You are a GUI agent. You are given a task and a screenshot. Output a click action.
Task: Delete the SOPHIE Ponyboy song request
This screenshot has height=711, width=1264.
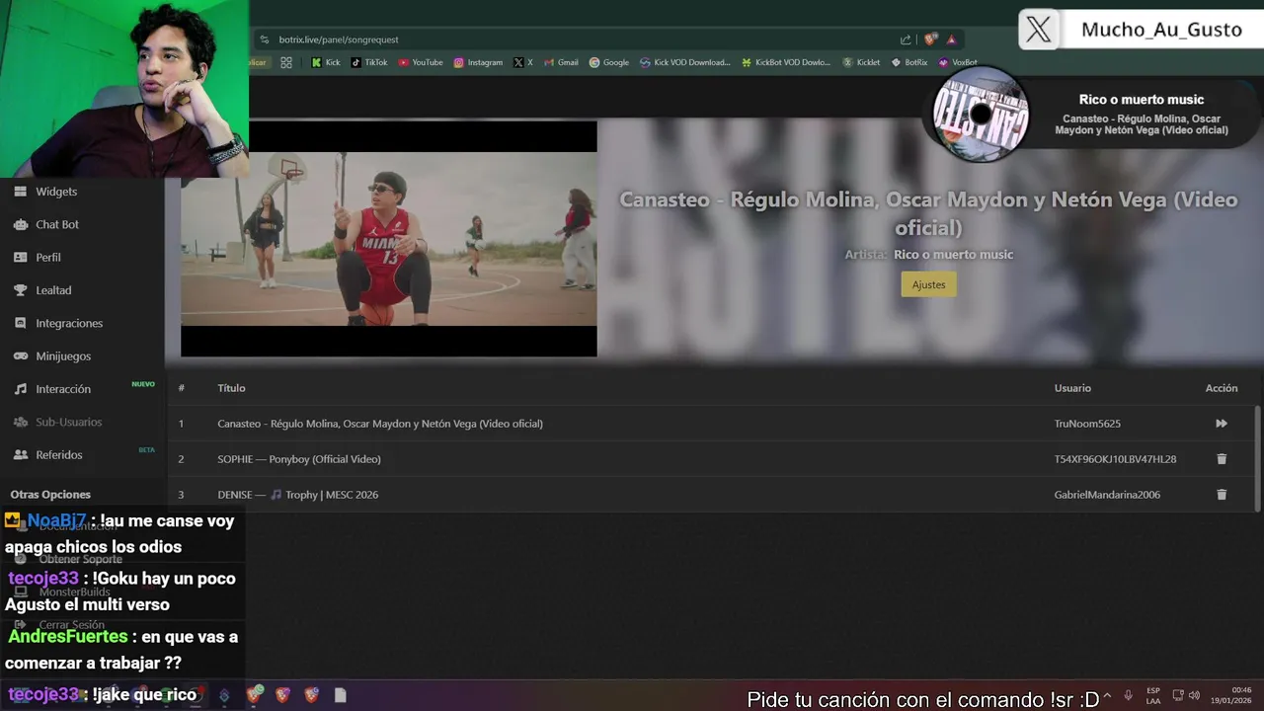1222,459
